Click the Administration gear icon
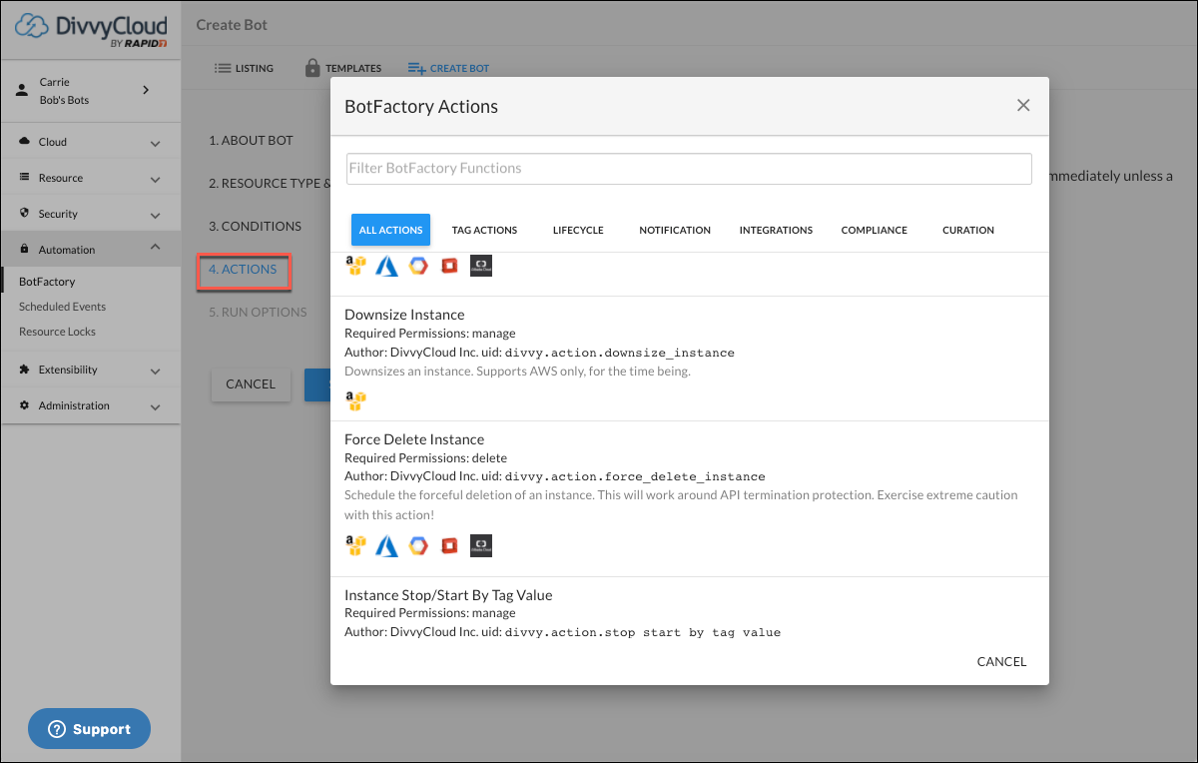This screenshot has width=1198, height=763. click(25, 405)
